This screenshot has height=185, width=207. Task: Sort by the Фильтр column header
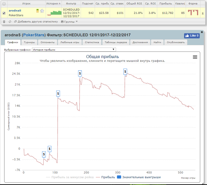pos(71,4)
